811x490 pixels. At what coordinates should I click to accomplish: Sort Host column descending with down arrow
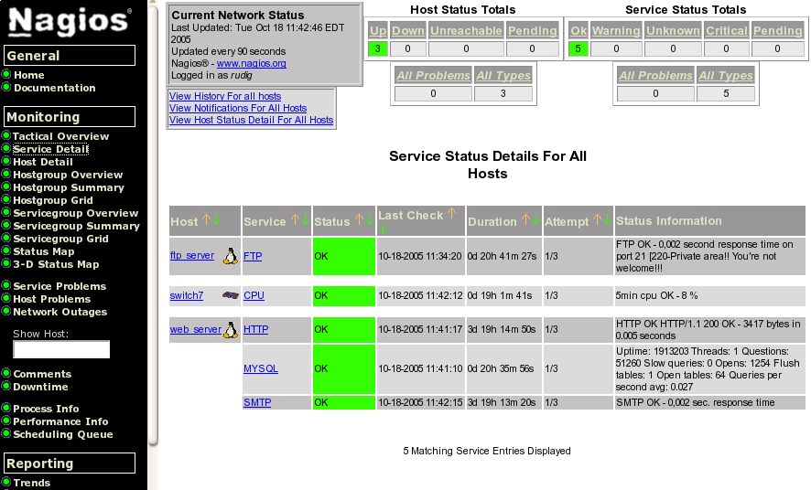point(217,219)
